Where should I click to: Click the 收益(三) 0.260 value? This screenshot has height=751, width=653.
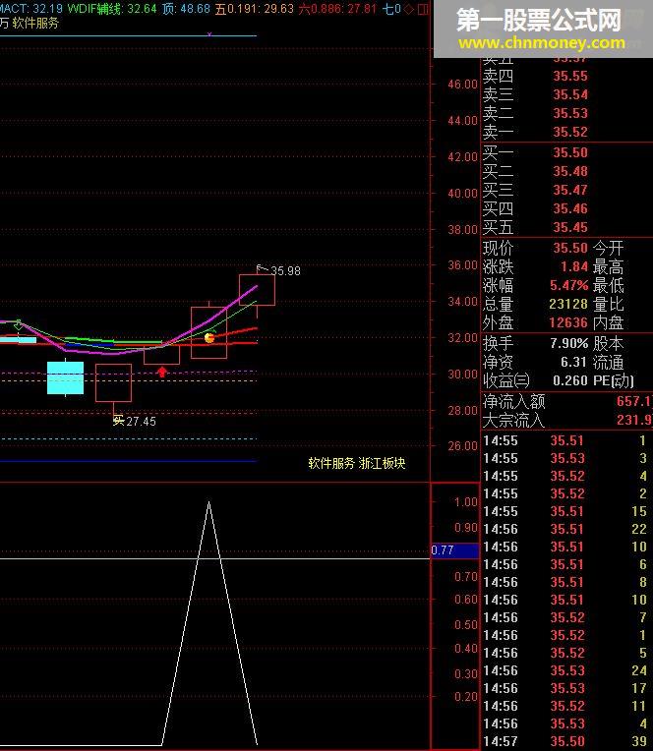pos(570,380)
